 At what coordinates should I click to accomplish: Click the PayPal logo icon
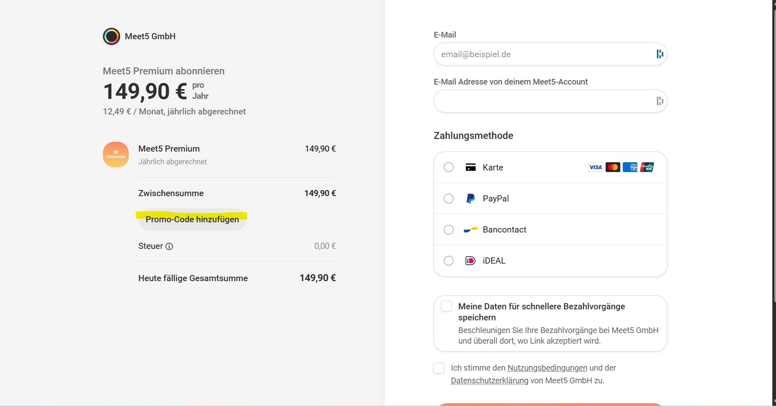[471, 199]
